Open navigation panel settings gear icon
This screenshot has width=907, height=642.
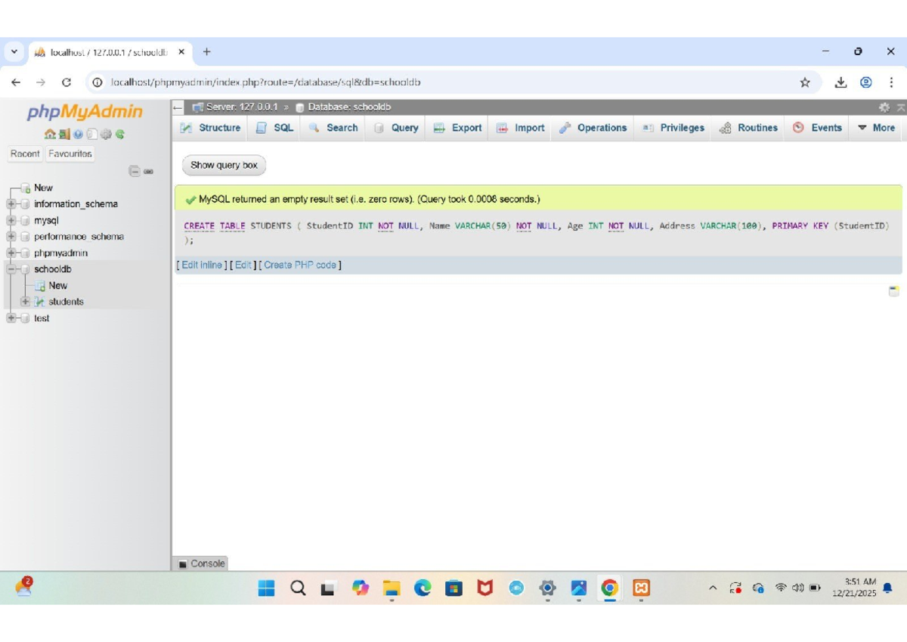[x=106, y=135]
